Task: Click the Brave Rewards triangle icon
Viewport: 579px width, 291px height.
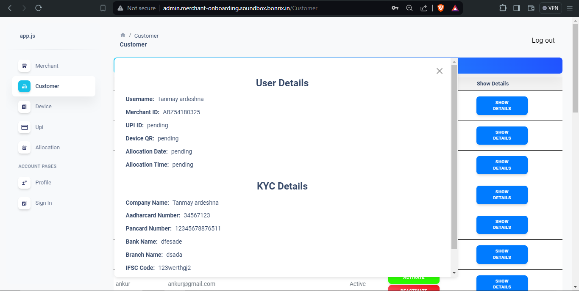Action: (455, 8)
